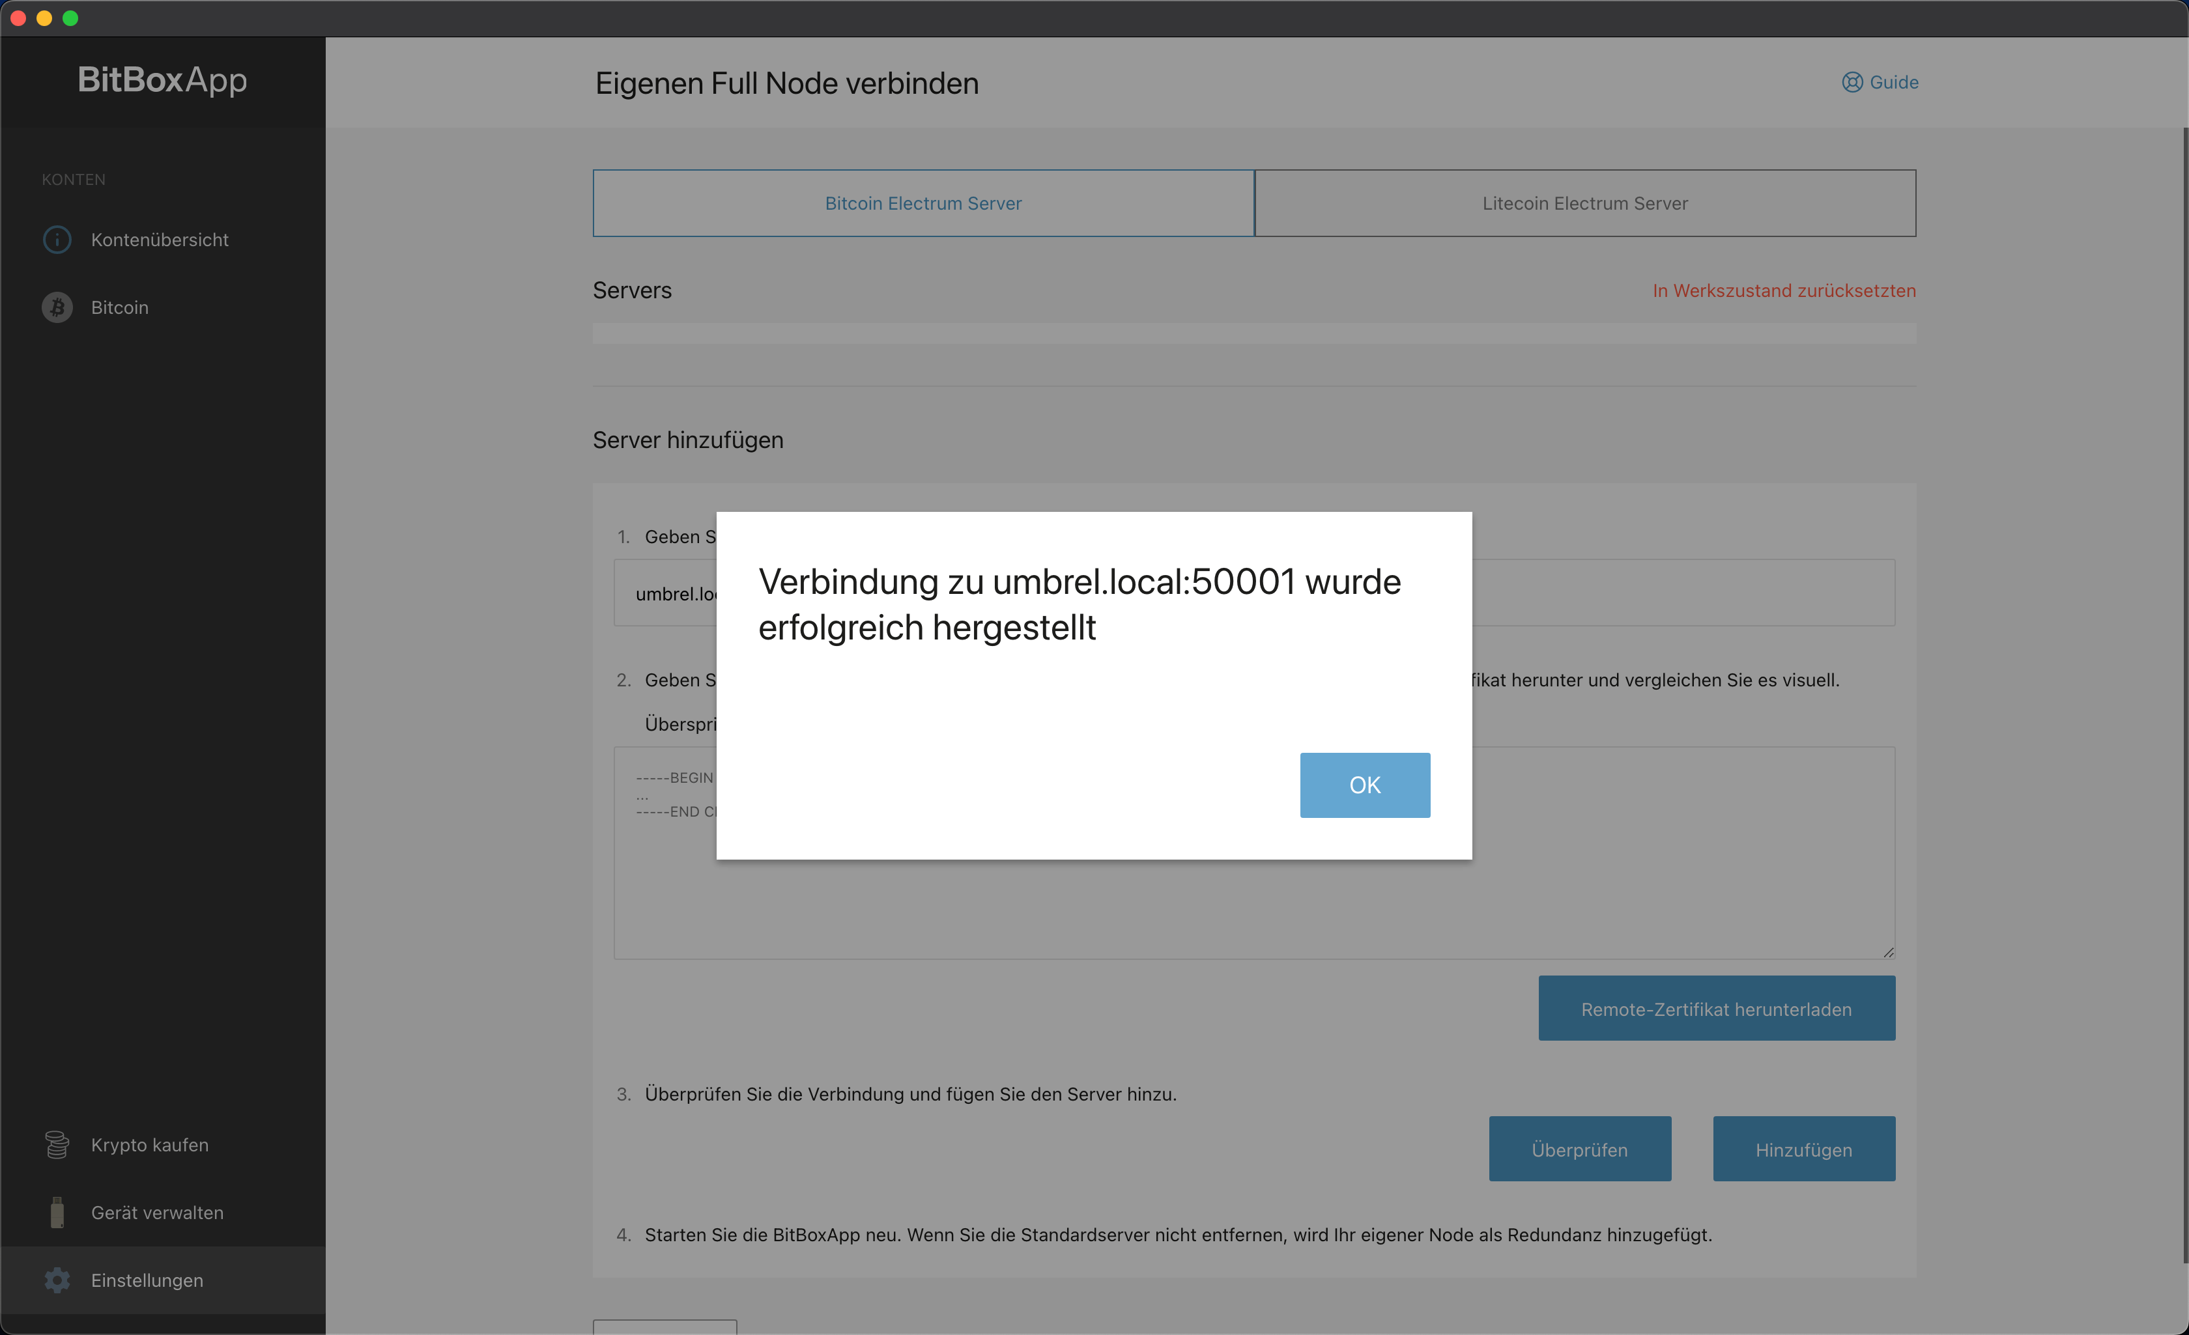Click the Kontenübersicht info icon
Viewport: 2189px width, 1335px height.
[x=58, y=240]
